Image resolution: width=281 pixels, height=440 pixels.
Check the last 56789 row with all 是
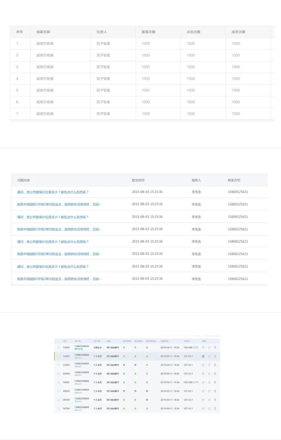[x=59, y=409]
